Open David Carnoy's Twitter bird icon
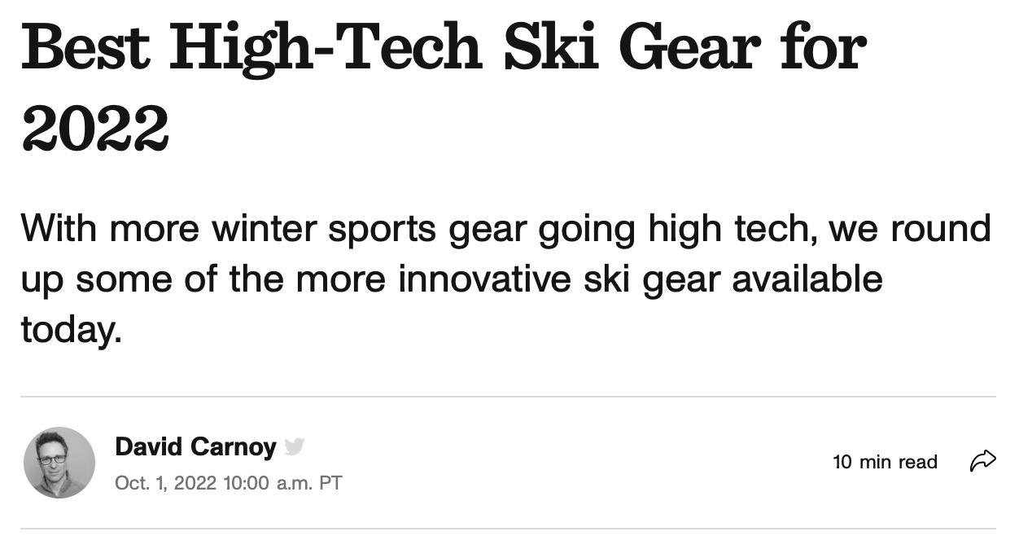The width and height of the screenshot is (1019, 549). 295,446
